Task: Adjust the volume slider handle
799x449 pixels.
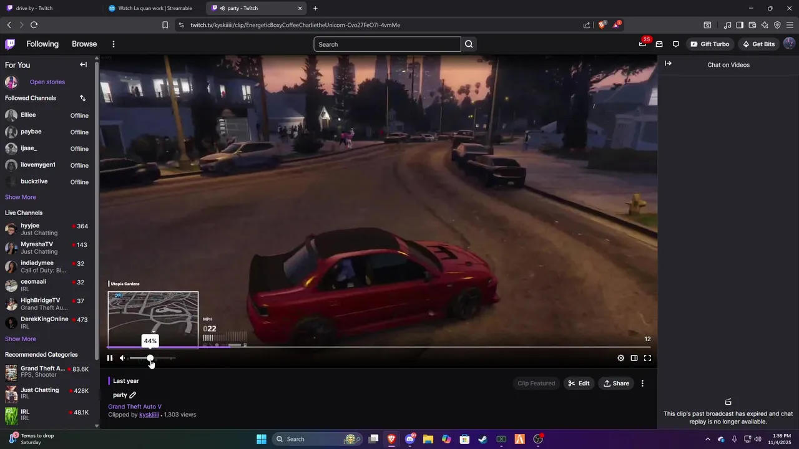Action: [150, 358]
